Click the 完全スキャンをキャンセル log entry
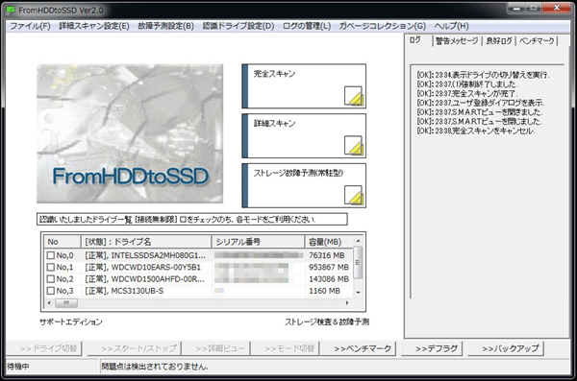 coord(476,131)
